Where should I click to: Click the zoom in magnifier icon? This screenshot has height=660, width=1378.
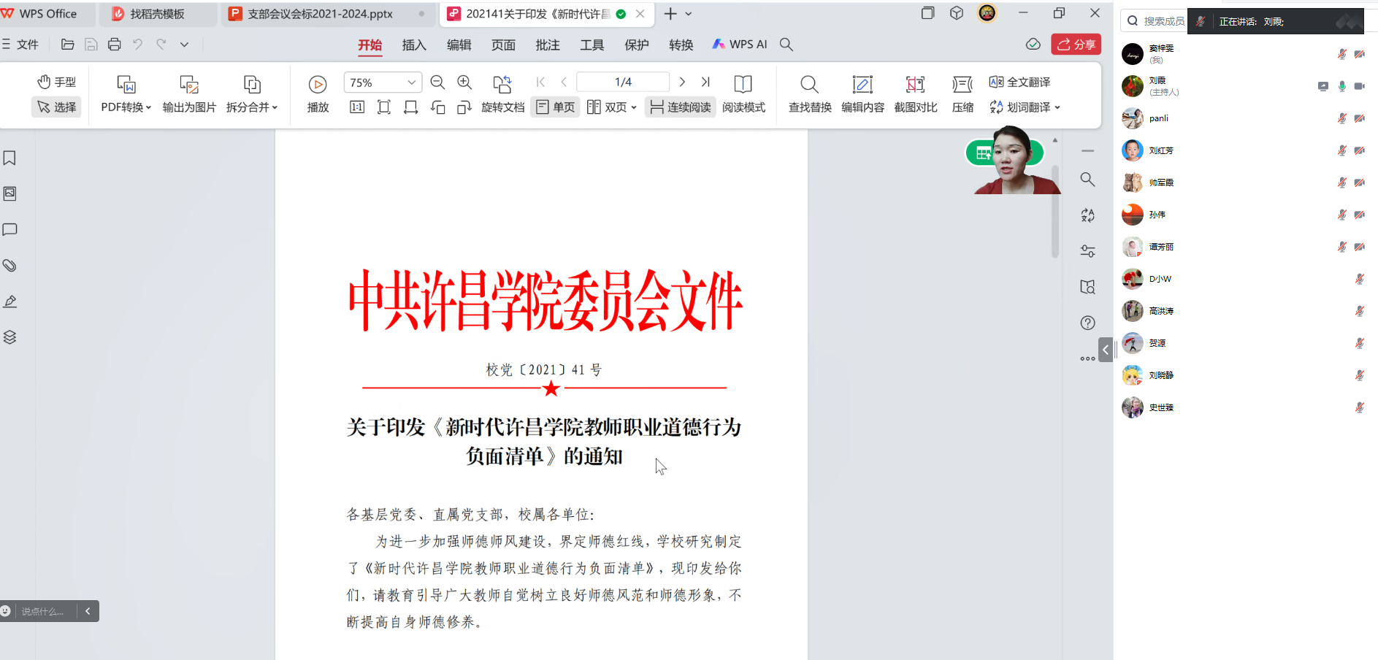point(464,82)
